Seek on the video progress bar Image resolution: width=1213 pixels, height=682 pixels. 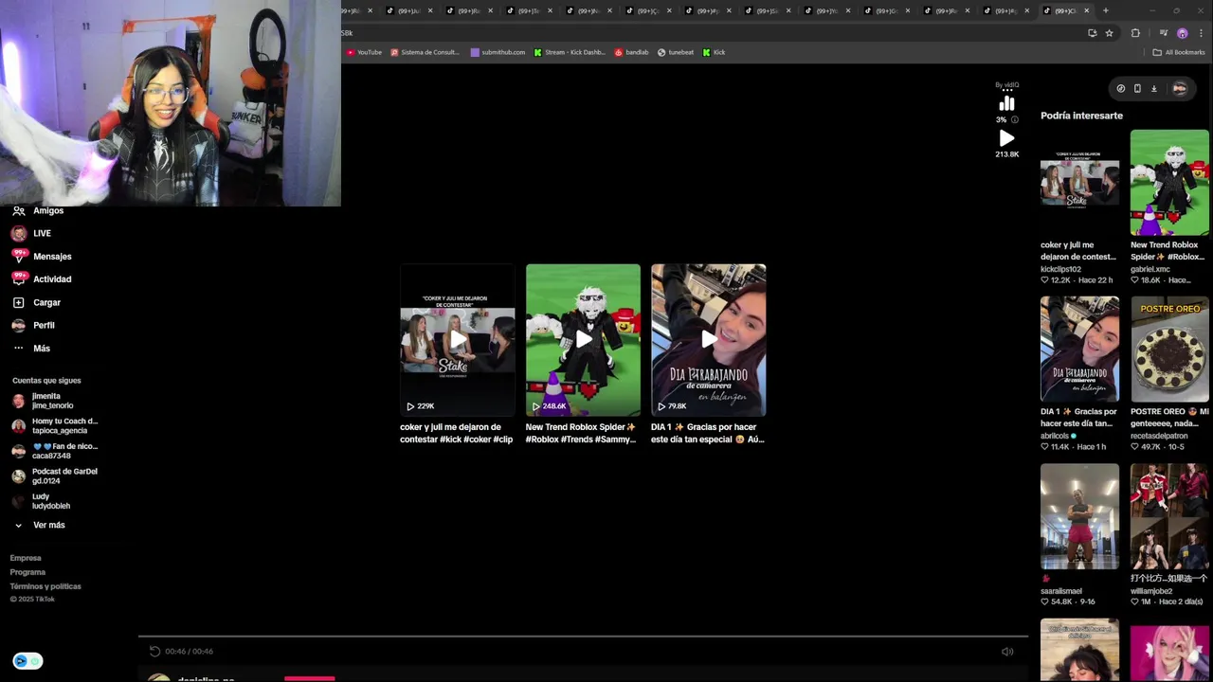583,636
